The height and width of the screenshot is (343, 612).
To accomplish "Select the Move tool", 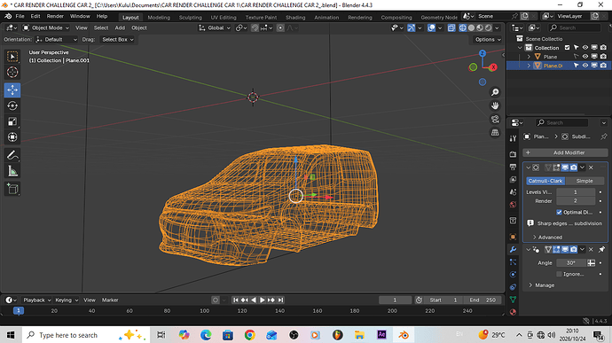I will (x=12, y=90).
